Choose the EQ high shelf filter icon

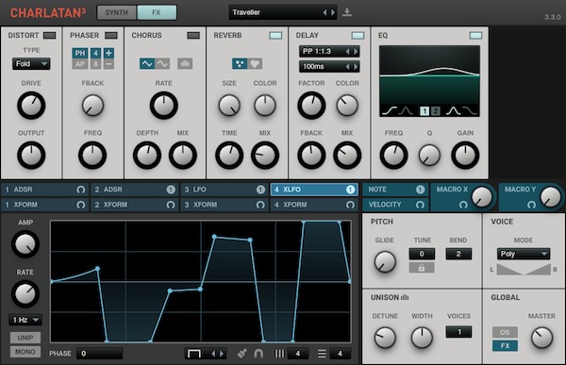469,111
